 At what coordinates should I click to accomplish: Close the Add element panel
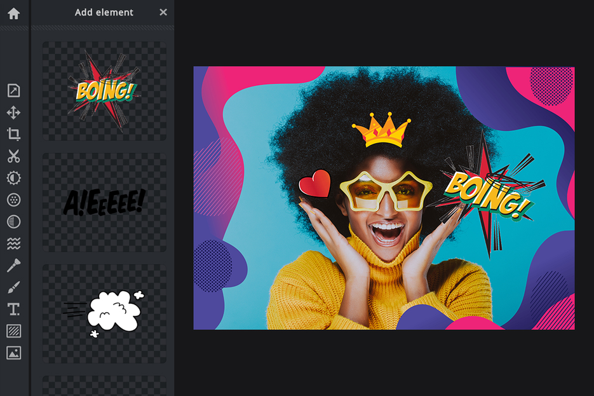coord(163,12)
